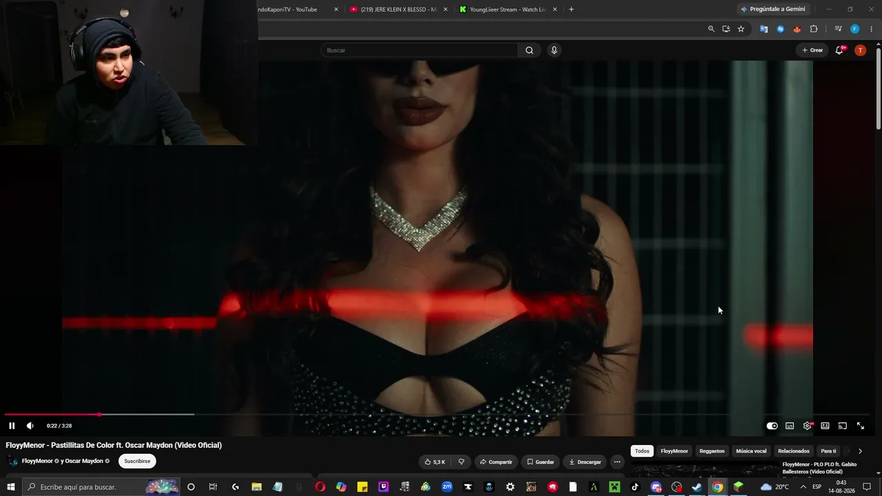This screenshot has height=496, width=882.
Task: Bookmark this page with the star icon
Action: pyautogui.click(x=741, y=29)
